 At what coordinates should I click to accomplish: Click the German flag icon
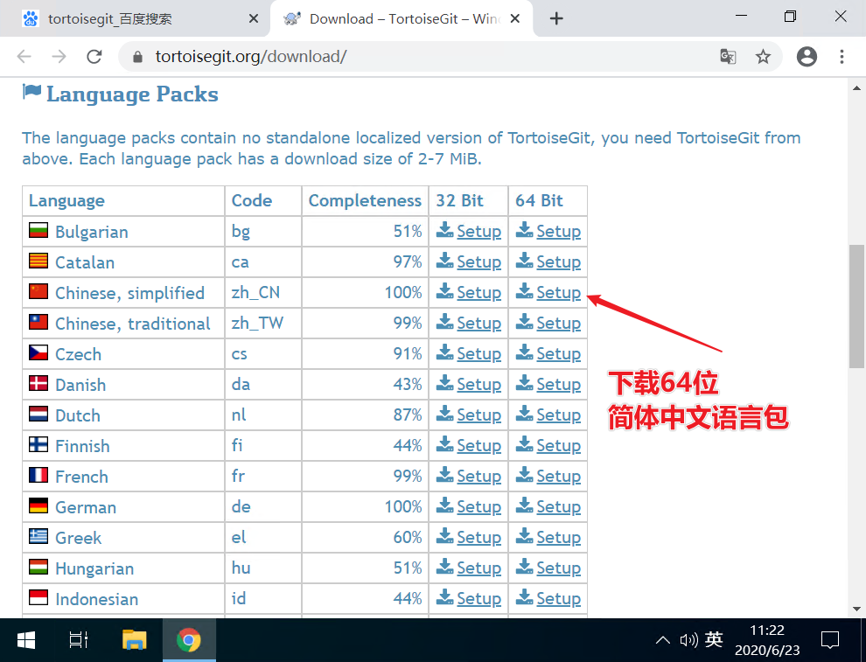click(37, 506)
